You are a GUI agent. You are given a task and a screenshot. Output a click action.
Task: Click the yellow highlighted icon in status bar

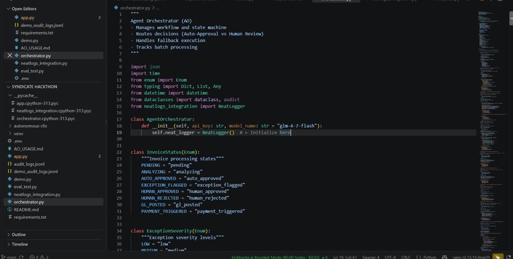click(x=498, y=256)
